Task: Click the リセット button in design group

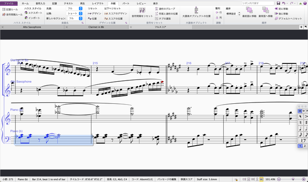Action: point(92,9)
